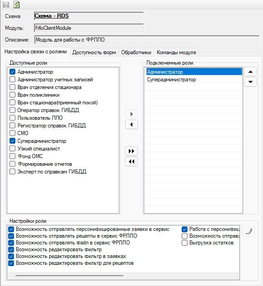Click the role settings horizontal scrollbar
The height and width of the screenshot is (286, 263).
[69, 276]
